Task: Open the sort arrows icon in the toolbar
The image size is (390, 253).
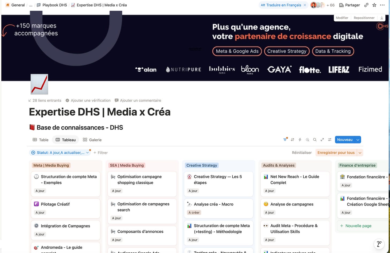Action: point(292,140)
